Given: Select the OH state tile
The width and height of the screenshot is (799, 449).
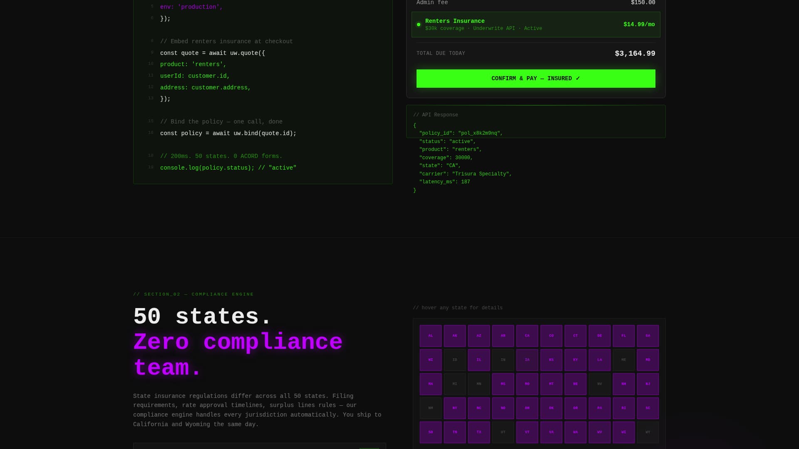Looking at the screenshot, I should 527,408.
